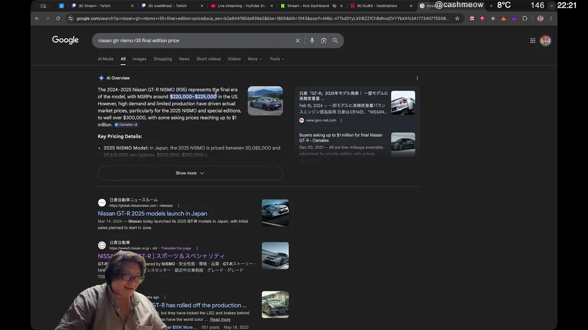Click the 'Key Pricing Details:' heading
Image resolution: width=588 pixels, height=330 pixels.
(x=120, y=136)
